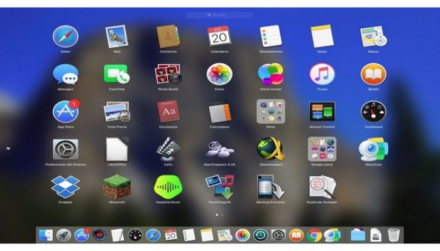Open ManyCam webcam icon in the Dock
This screenshot has height=251, width=440.
(x=333, y=235)
